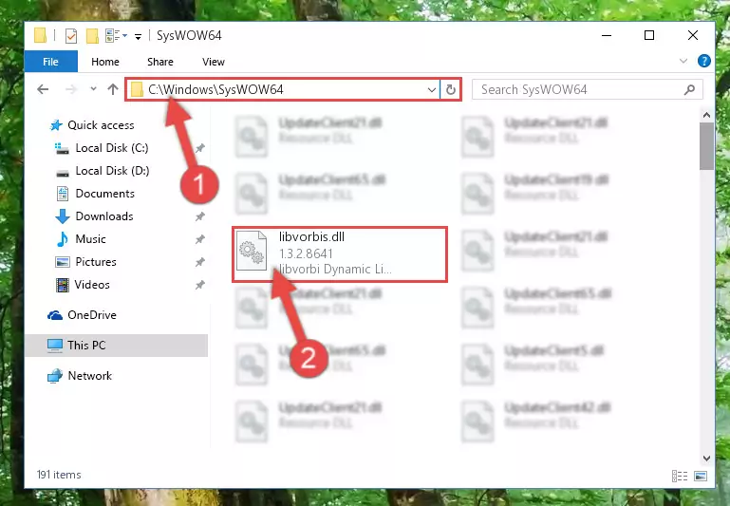The image size is (730, 506).
Task: Click the Network icon in sidebar
Action: (55, 375)
